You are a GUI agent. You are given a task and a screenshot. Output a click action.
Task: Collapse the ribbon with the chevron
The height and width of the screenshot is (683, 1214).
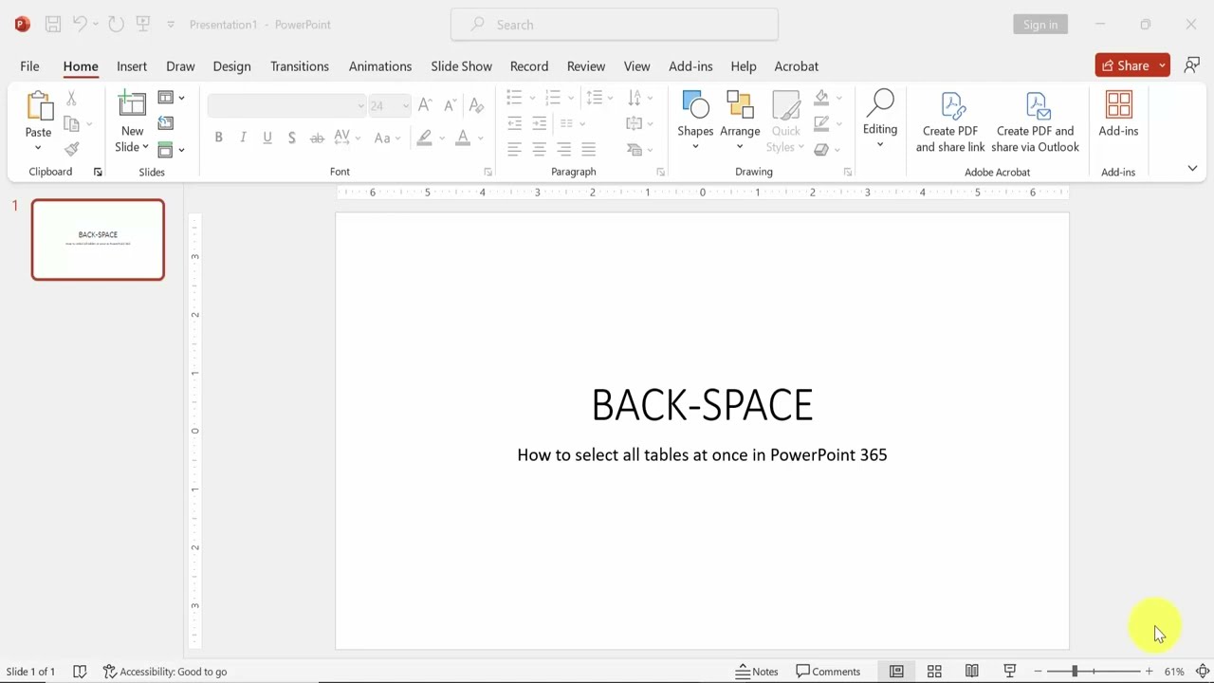(1192, 168)
